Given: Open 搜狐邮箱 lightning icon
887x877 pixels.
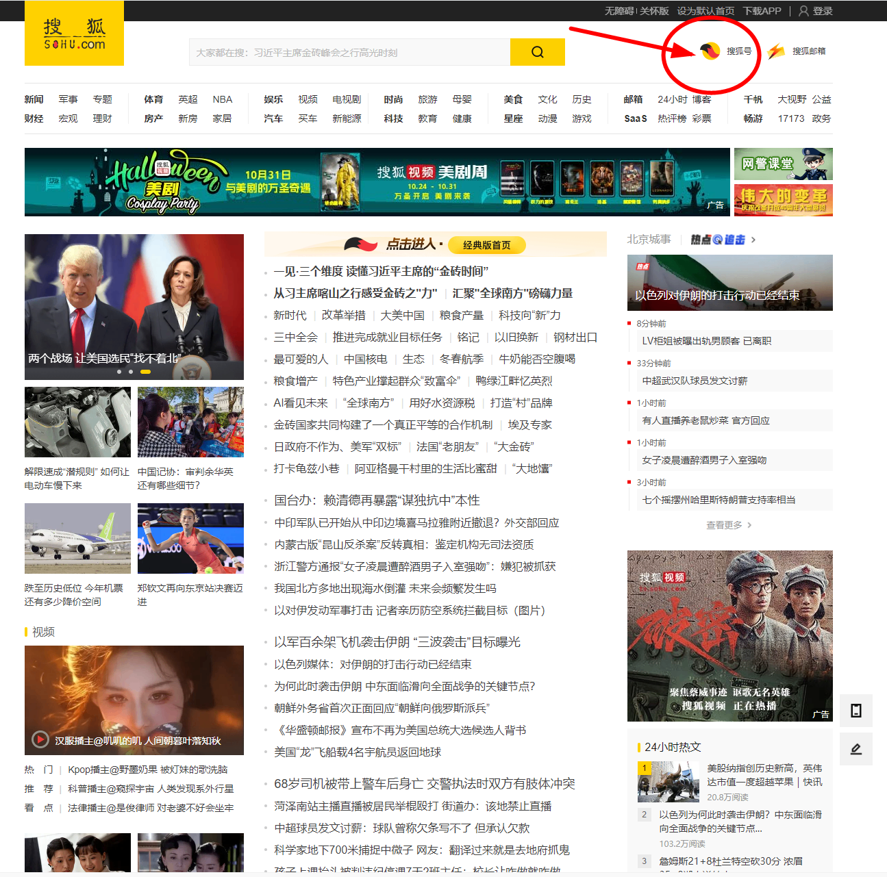Looking at the screenshot, I should pos(776,51).
